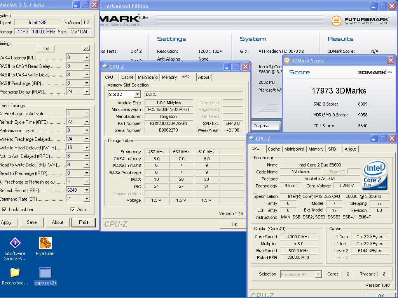Screen dimensions: 398x298
Task: Switch to the CPU tab in the SPD CPU-Z window
Action: coord(109,77)
